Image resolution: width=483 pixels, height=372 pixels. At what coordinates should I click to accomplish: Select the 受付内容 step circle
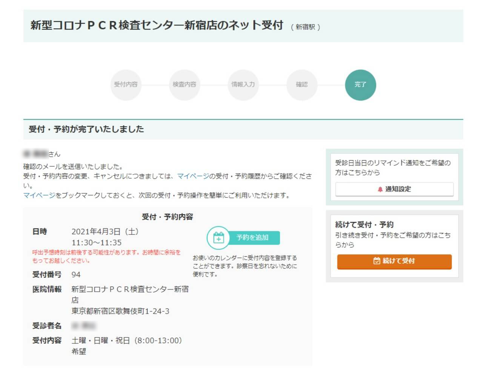126,85
